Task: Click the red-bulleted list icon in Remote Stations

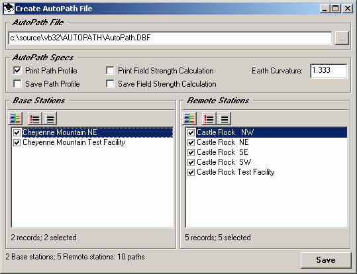Action: click(x=209, y=118)
